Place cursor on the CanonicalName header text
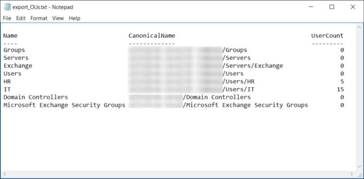The height and width of the screenshot is (179, 364). [152, 36]
